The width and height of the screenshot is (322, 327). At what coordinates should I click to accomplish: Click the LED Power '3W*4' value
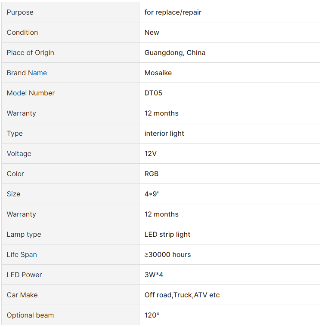[154, 275]
